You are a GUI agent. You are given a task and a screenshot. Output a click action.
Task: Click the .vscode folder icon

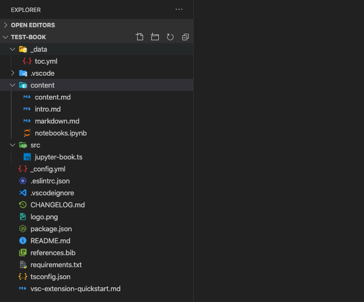23,73
